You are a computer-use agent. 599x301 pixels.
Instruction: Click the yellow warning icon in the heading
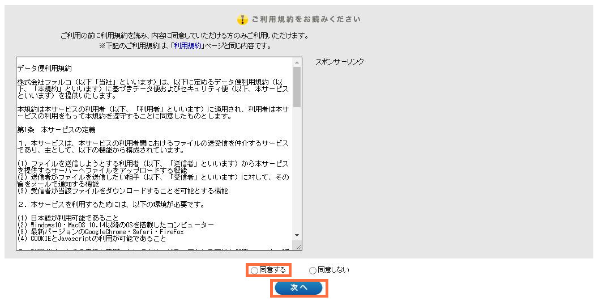pos(242,19)
